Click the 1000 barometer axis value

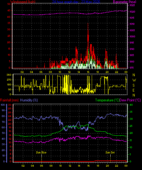132,36
